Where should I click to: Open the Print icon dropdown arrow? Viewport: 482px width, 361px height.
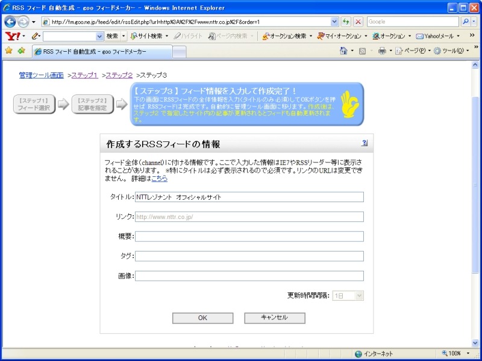pyautogui.click(x=390, y=51)
